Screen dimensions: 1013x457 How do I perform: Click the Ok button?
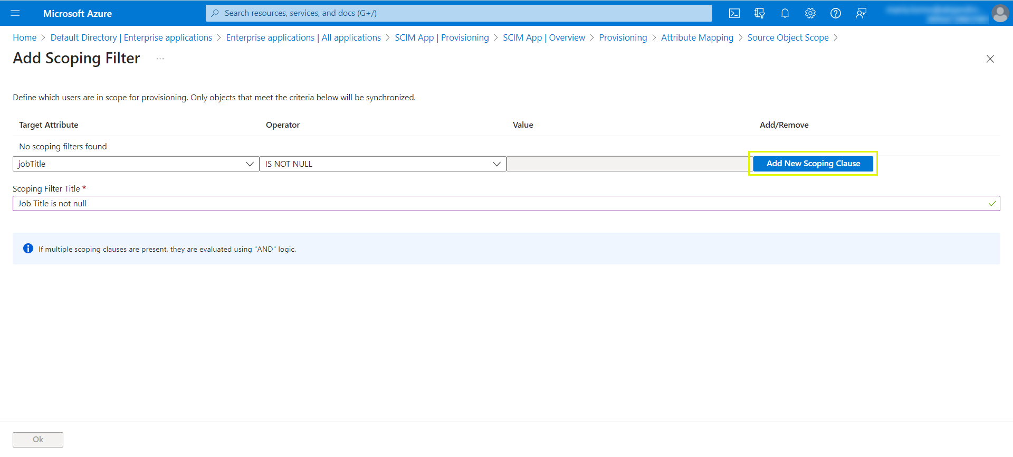[x=38, y=440]
